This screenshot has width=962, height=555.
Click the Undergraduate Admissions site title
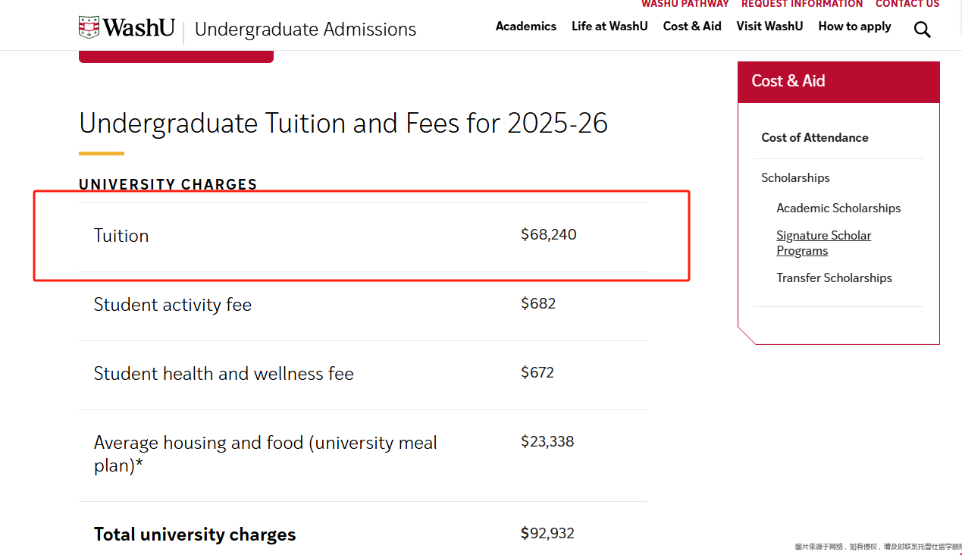pyautogui.click(x=306, y=30)
